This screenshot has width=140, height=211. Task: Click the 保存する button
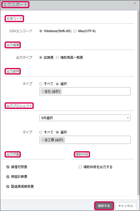pos(104,206)
